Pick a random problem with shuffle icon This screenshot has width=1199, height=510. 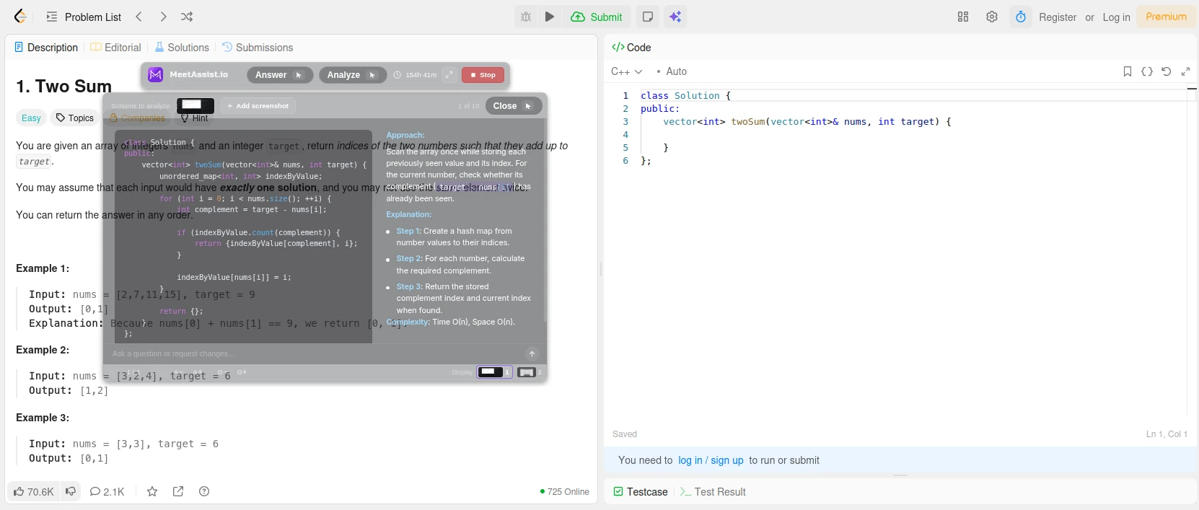point(187,17)
